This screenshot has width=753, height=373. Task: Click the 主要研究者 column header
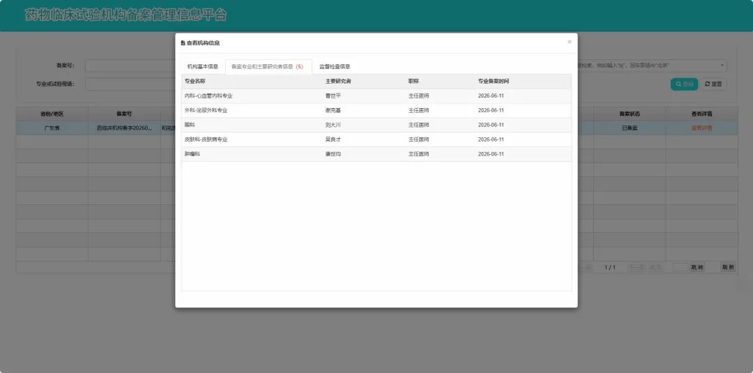338,81
